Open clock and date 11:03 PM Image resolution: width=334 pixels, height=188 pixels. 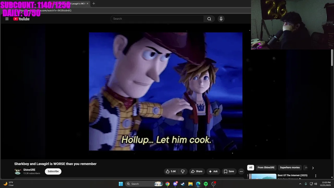(x=325, y=184)
